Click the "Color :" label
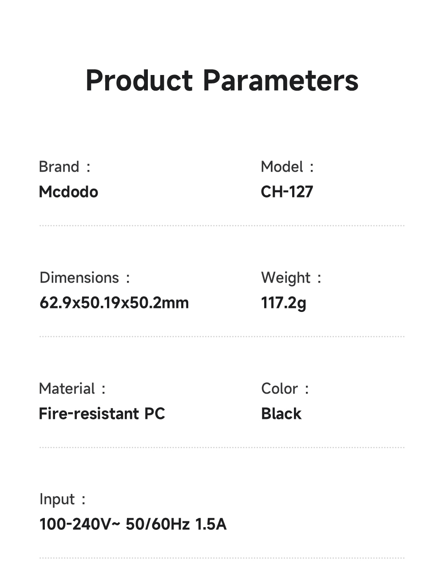444x584 pixels. (x=285, y=389)
